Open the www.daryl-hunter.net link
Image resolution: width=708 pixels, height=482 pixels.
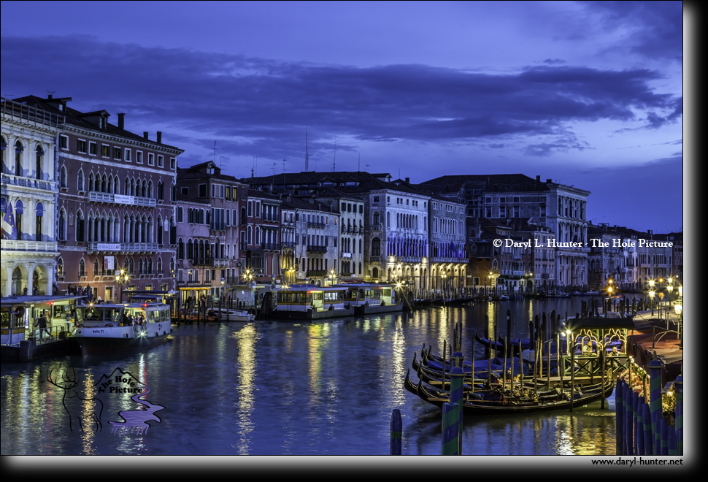(636, 462)
